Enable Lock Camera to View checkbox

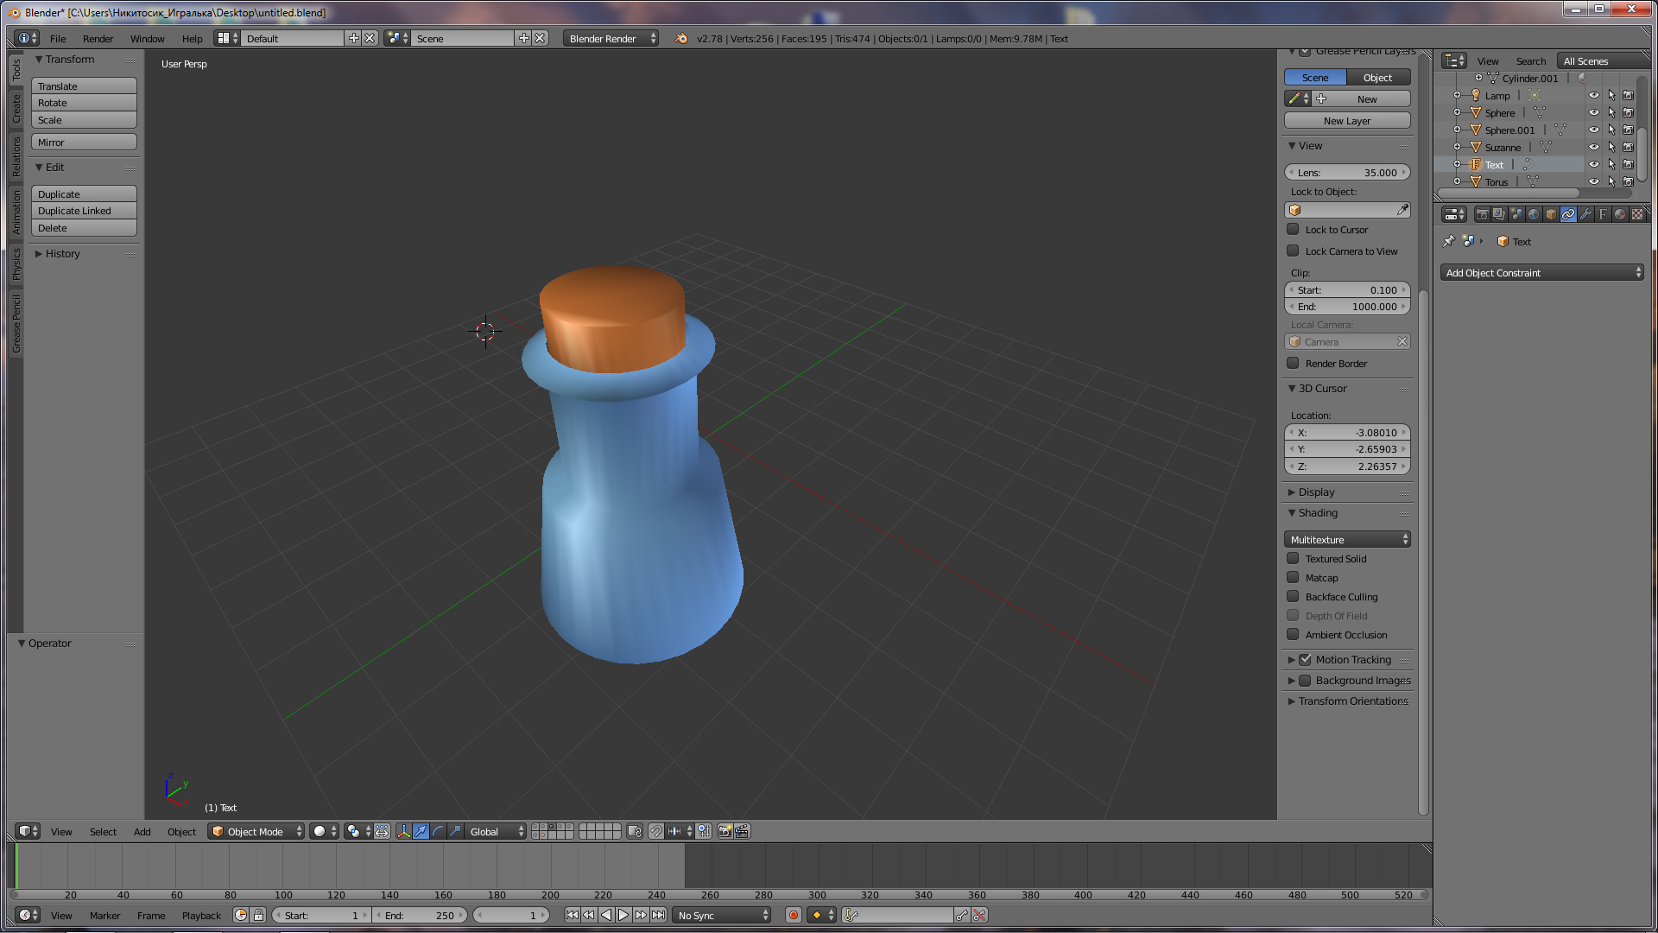tap(1293, 251)
